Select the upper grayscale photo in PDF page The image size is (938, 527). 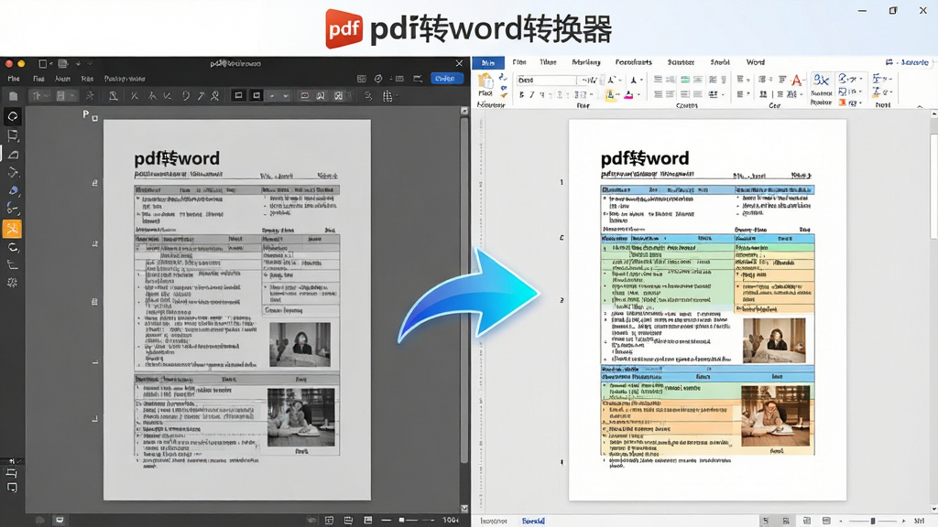[300, 345]
